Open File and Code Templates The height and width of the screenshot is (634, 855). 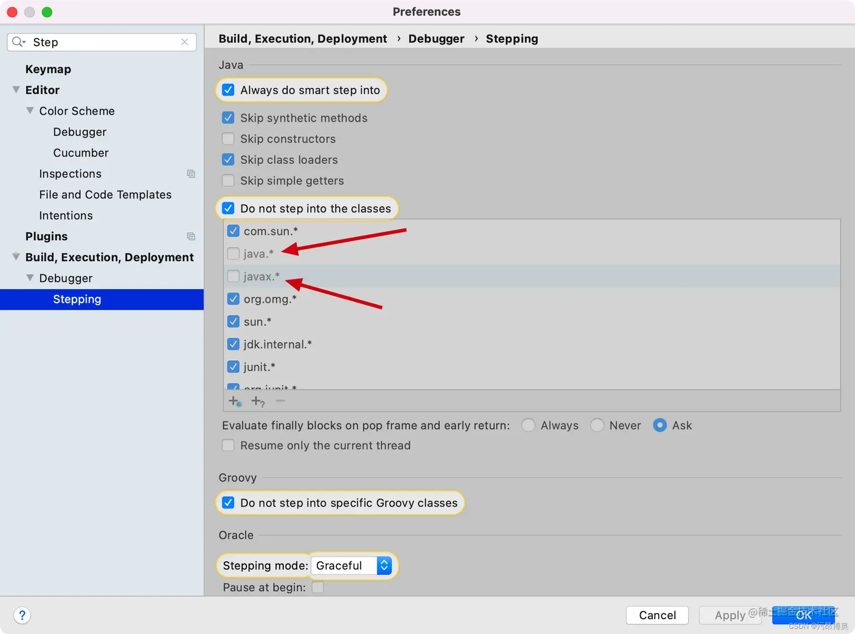pyautogui.click(x=105, y=195)
